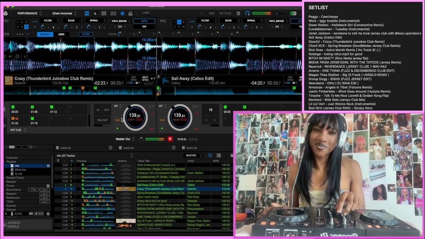The width and height of the screenshot is (425, 239).
Task: Click the eject icon for ILYDJ device
Action: coord(48,213)
